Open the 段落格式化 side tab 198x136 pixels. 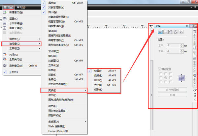click(x=195, y=64)
